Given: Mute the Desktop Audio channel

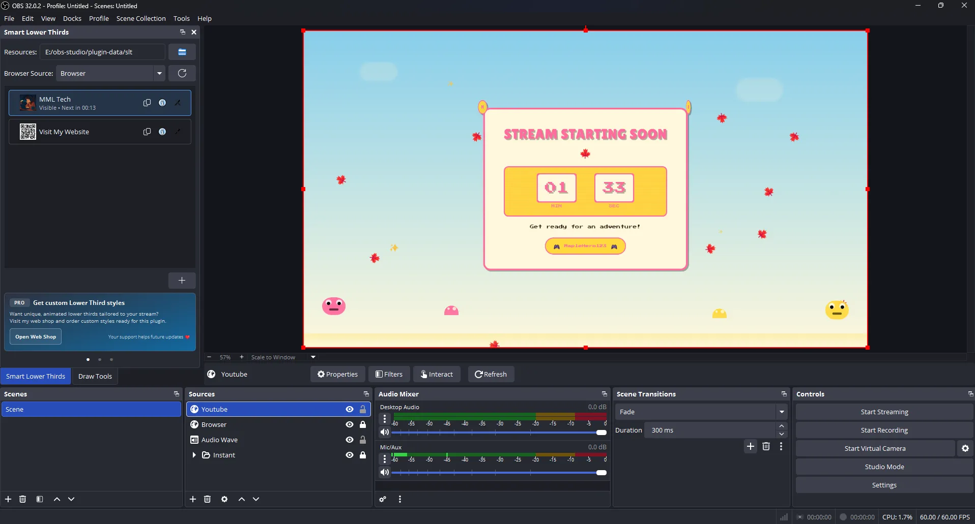Looking at the screenshot, I should [x=385, y=432].
